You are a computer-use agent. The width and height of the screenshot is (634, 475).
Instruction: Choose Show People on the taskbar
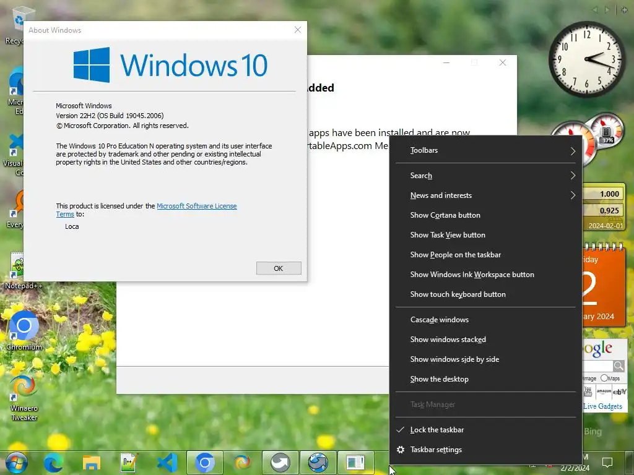[485, 255]
